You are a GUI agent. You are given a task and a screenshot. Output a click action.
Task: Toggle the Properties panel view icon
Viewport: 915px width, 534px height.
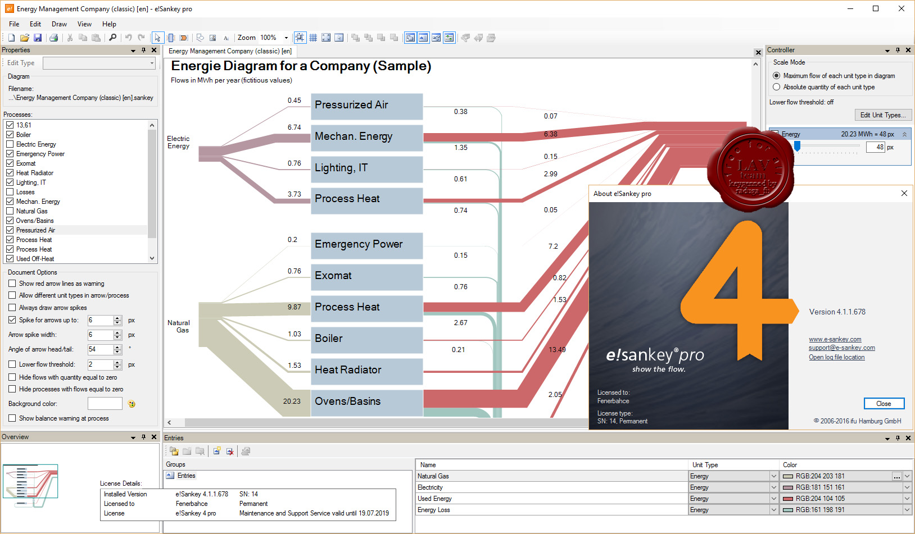pos(410,38)
